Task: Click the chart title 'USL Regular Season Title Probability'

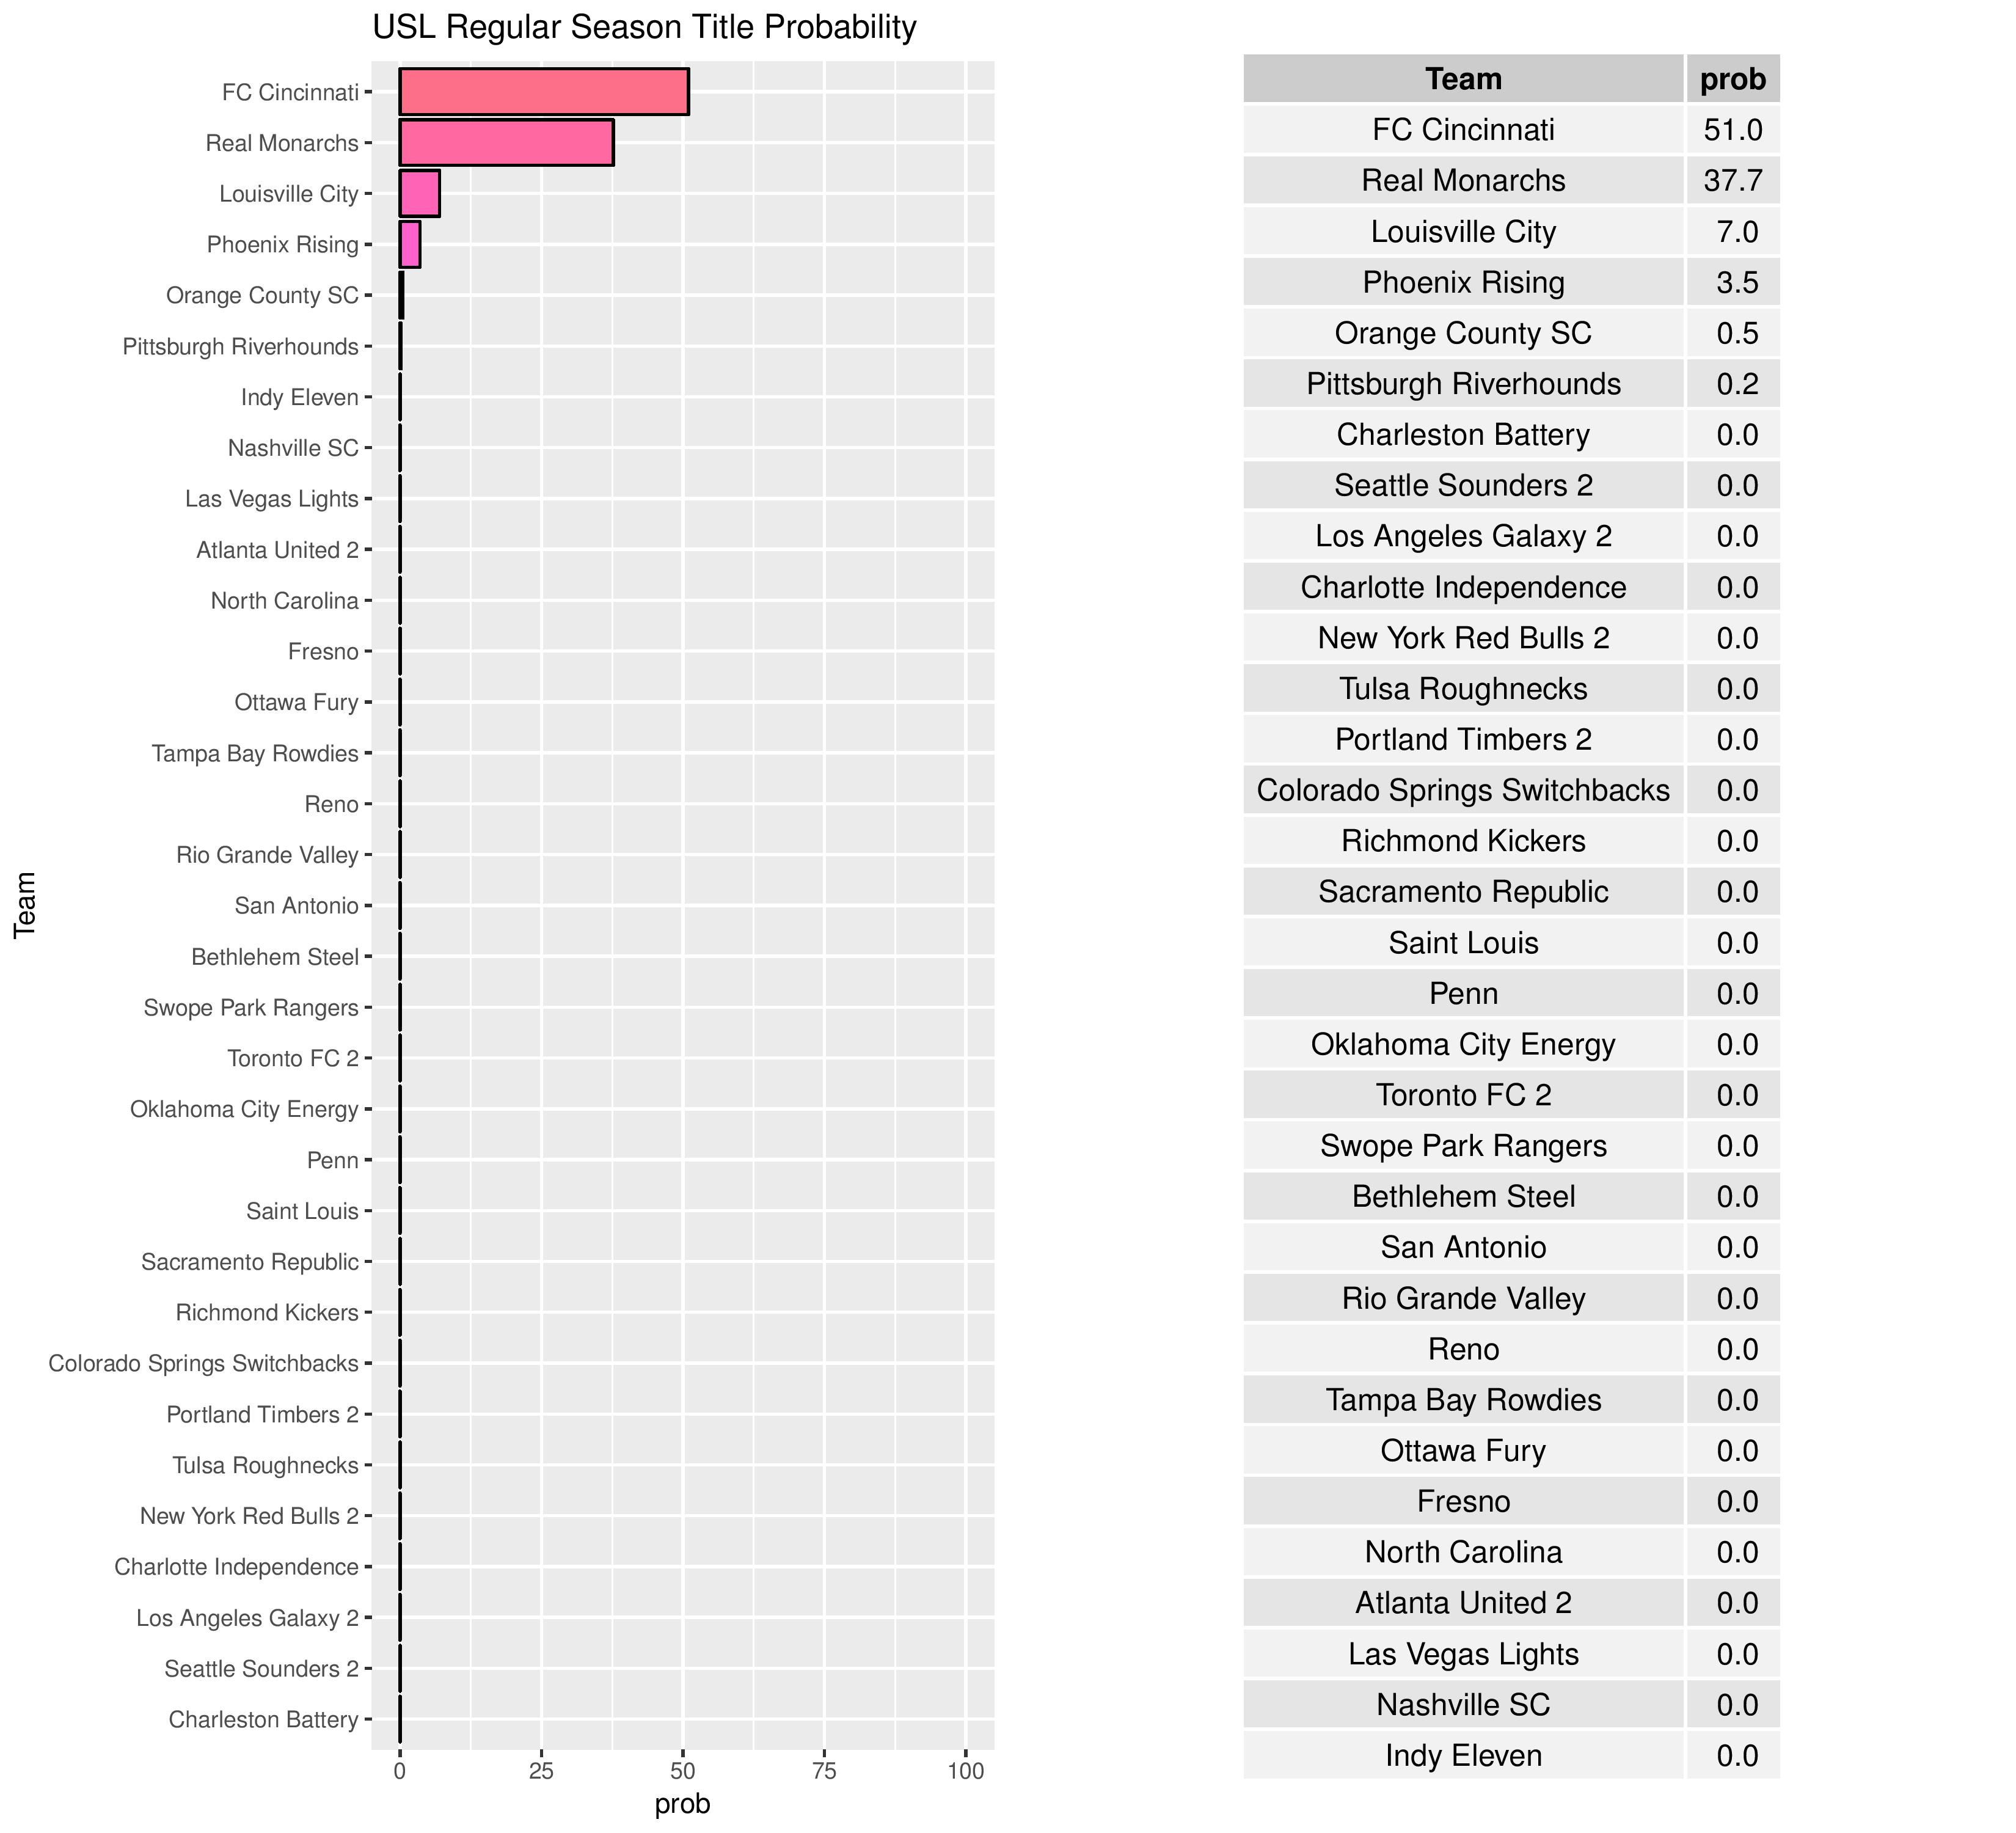Action: [x=644, y=27]
